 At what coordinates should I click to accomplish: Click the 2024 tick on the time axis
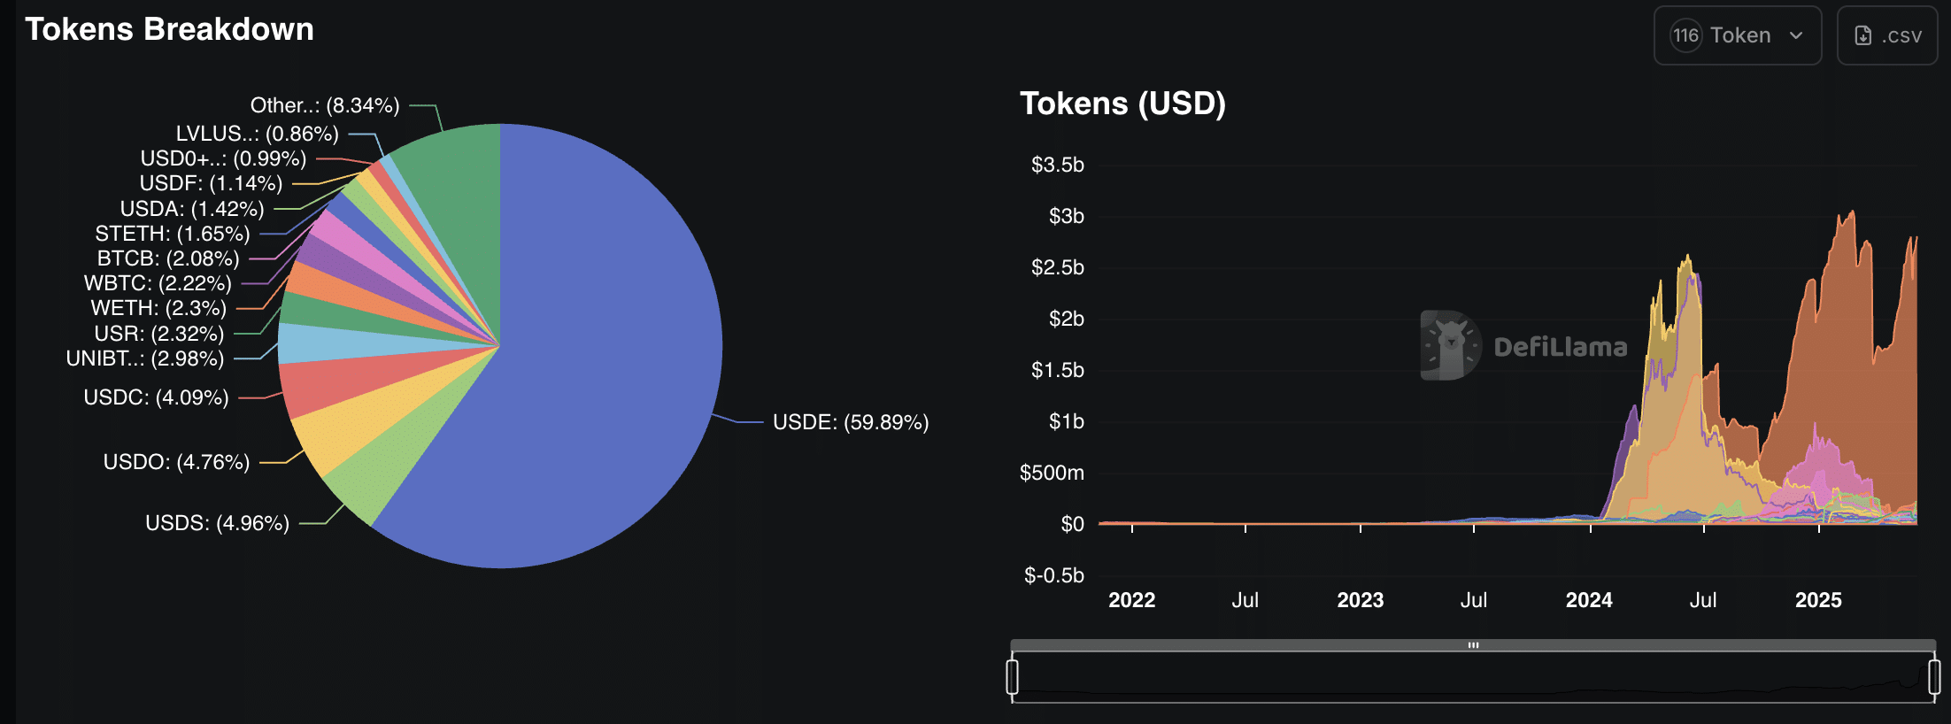(1589, 600)
